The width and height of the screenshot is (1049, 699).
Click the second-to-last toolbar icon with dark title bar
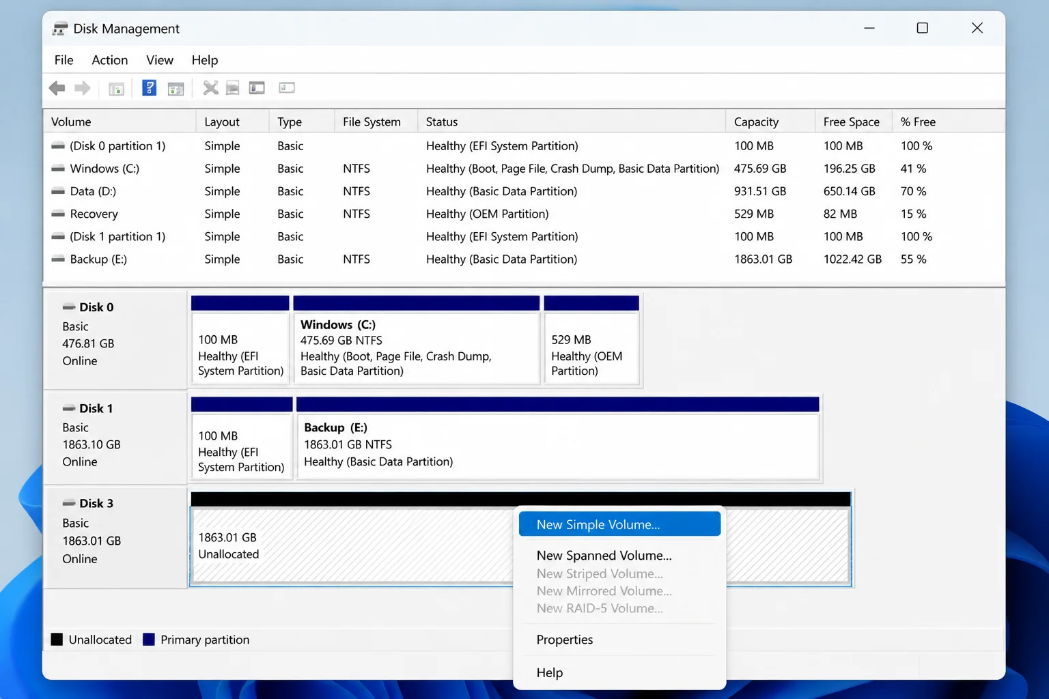tap(257, 88)
